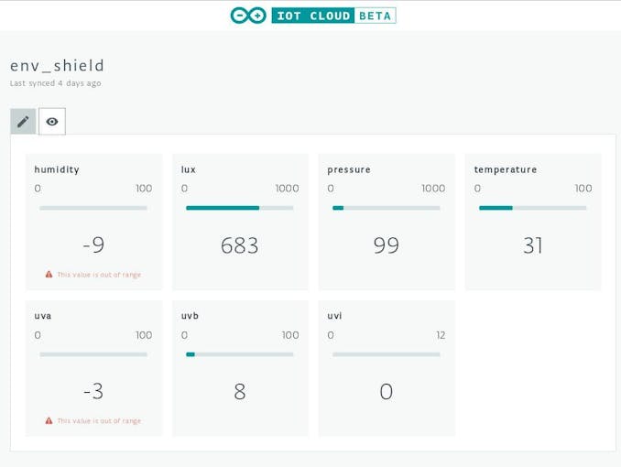This screenshot has width=621, height=467.
Task: Click the uvi widget value 0
Action: point(387,392)
